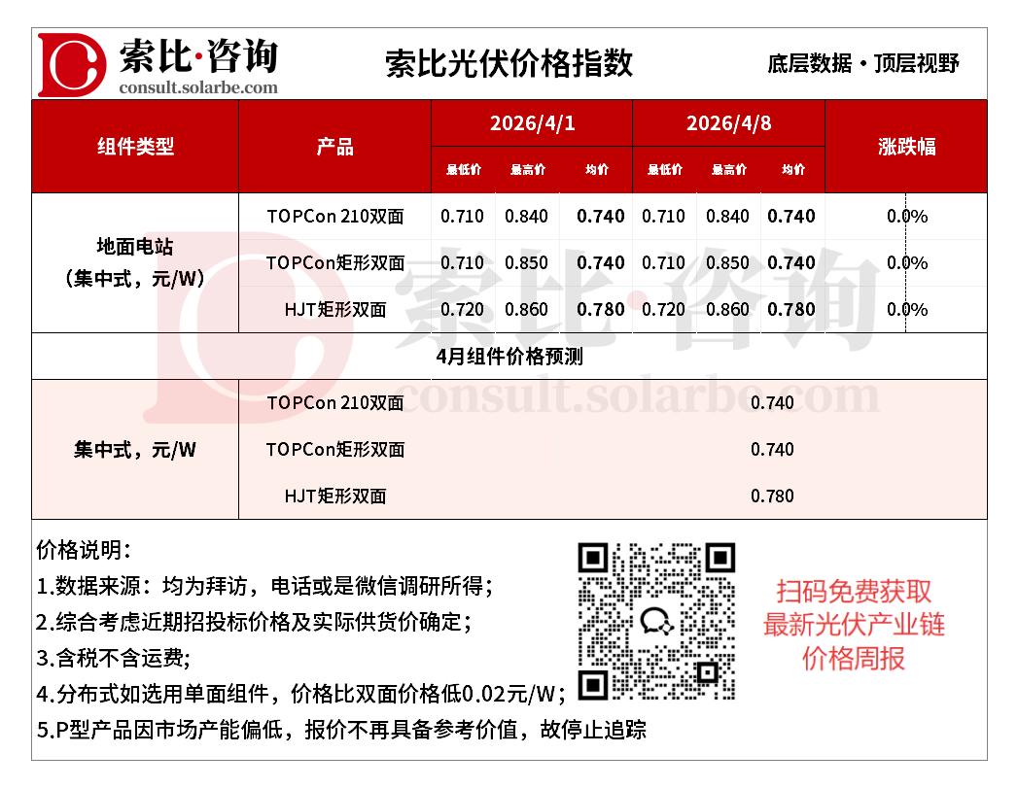Click the red 索比咨询 D logo
The height and width of the screenshot is (788, 1018).
72,65
